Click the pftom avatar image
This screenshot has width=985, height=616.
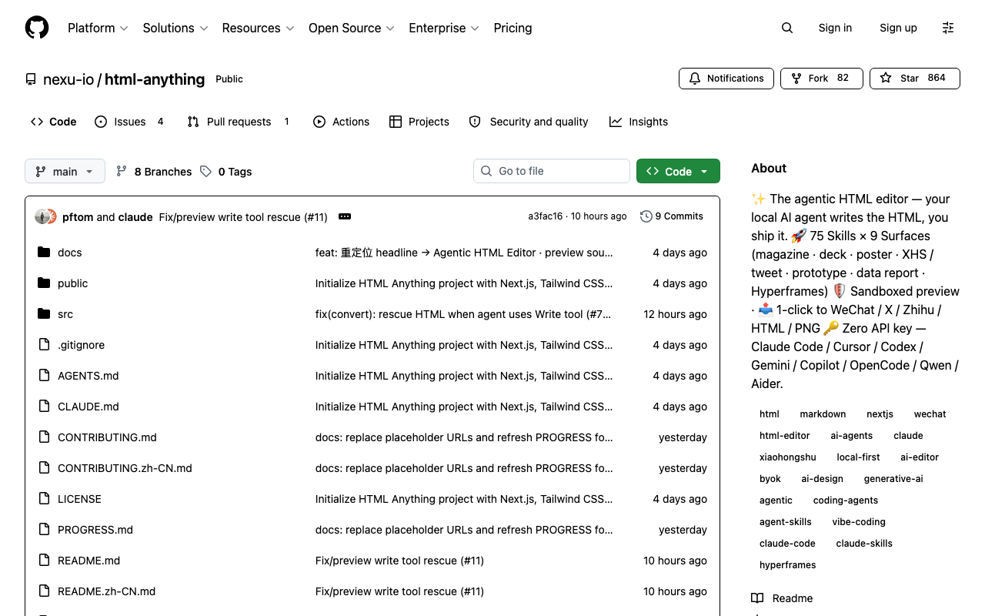coord(42,217)
